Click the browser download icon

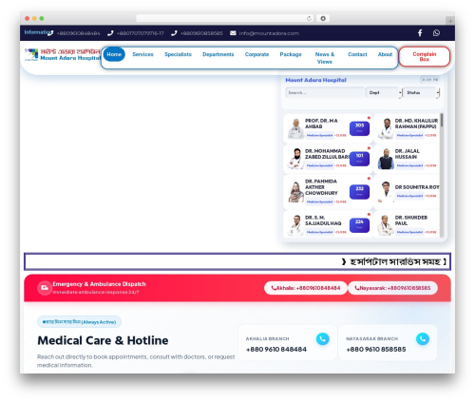[323, 18]
